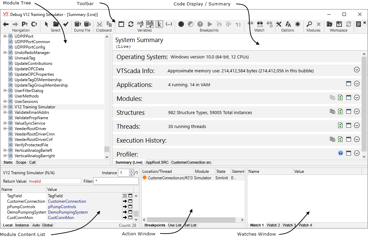Select the Instance variables tab
Viewport: 368px width, 237px height.
point(22,225)
